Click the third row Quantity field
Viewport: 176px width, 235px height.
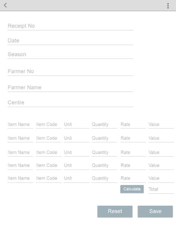[104, 152]
